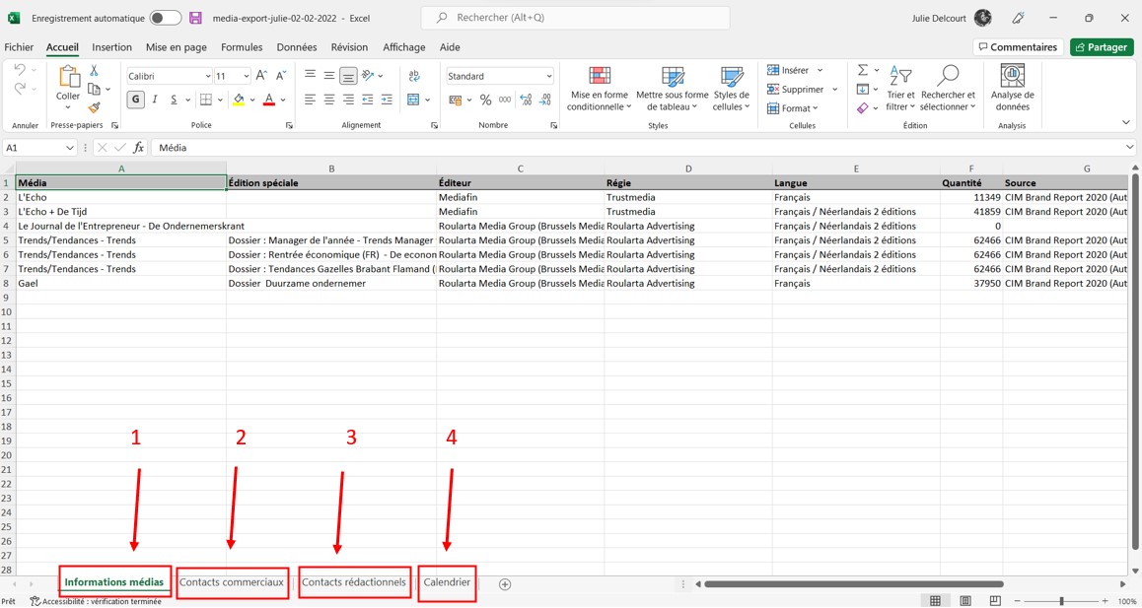Click the Rechercher search box
Screen dimensions: 1142x608
575,18
